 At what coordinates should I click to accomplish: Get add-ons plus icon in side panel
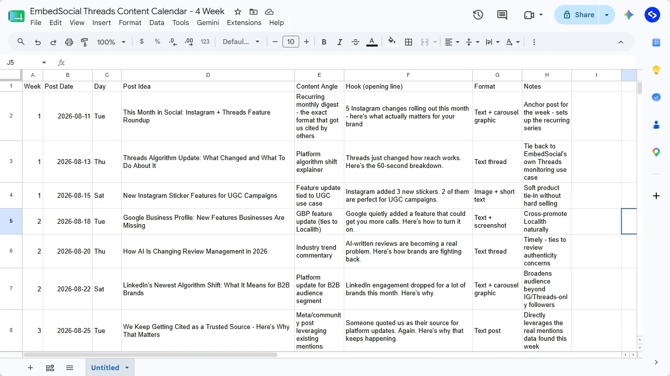(656, 196)
